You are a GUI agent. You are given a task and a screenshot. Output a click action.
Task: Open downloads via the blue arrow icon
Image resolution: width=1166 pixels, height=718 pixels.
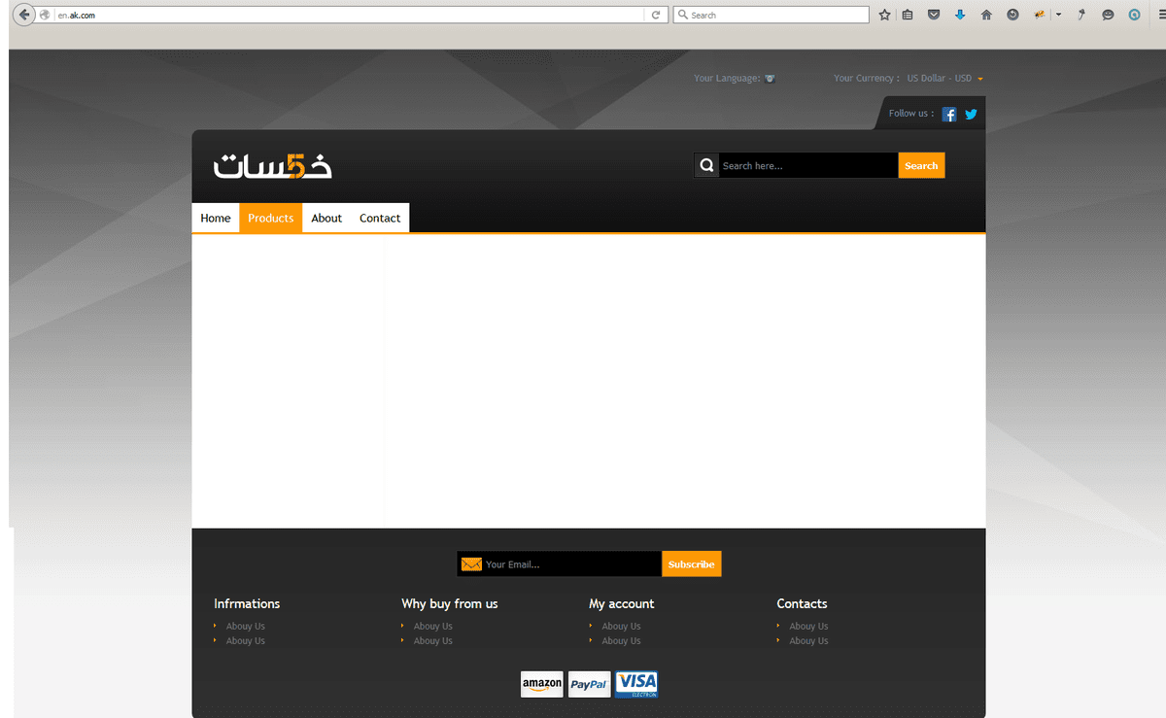tap(960, 15)
